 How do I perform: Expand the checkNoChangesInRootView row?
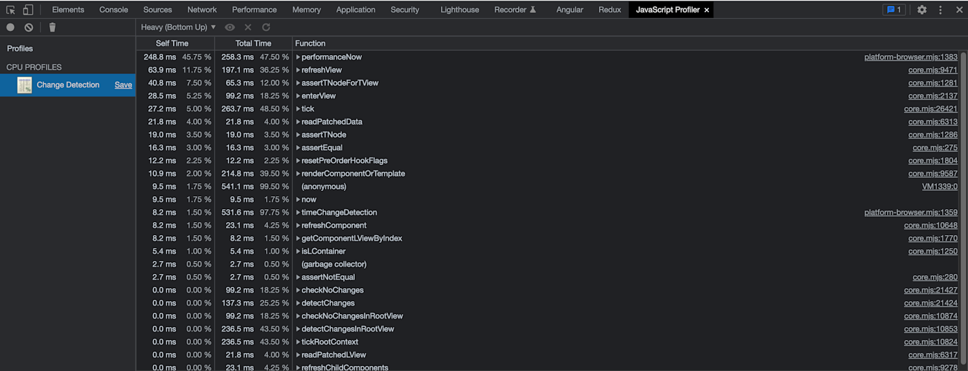pyautogui.click(x=298, y=316)
